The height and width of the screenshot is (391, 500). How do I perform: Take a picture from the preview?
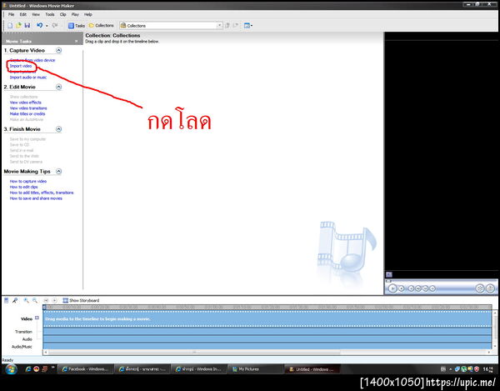490,288
